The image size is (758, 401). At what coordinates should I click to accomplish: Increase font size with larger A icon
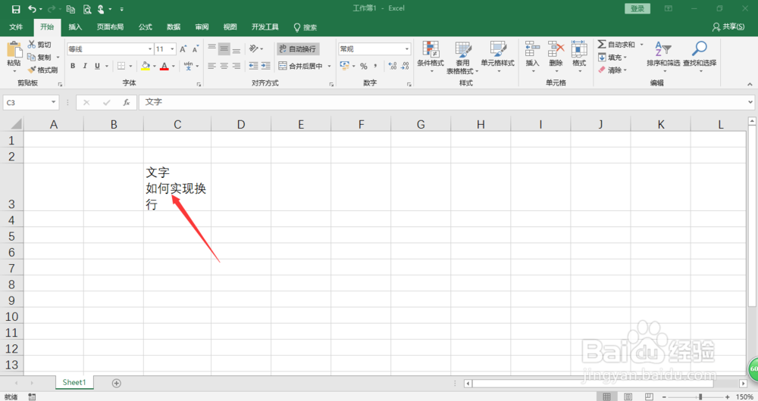(183, 48)
